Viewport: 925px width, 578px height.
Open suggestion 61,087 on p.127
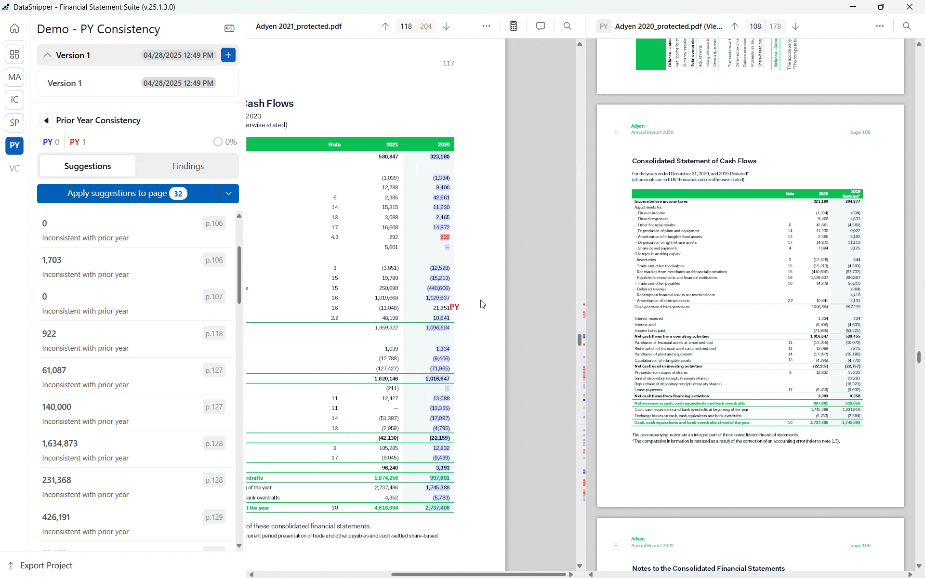coord(134,377)
